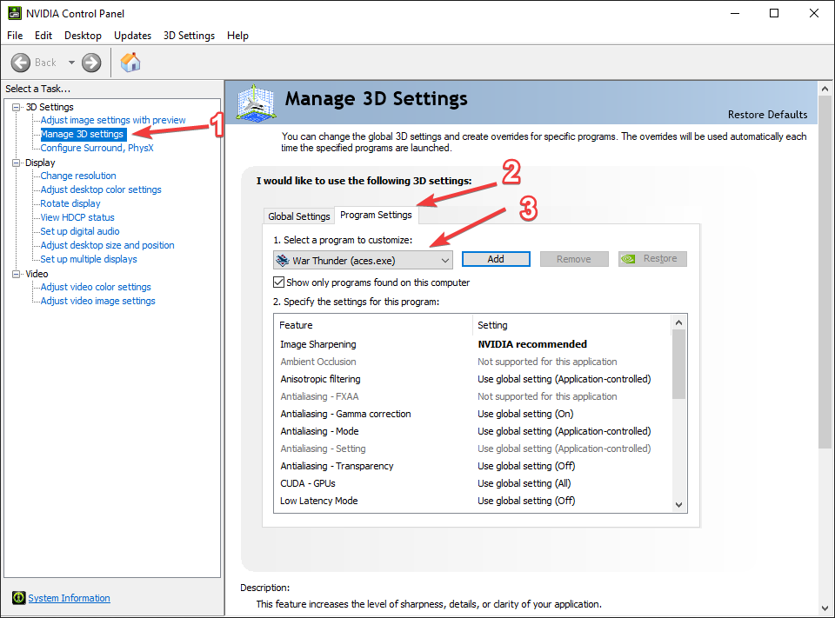Screen dimensions: 835x618
Task: Go to the Home icon in toolbar
Action: (130, 63)
